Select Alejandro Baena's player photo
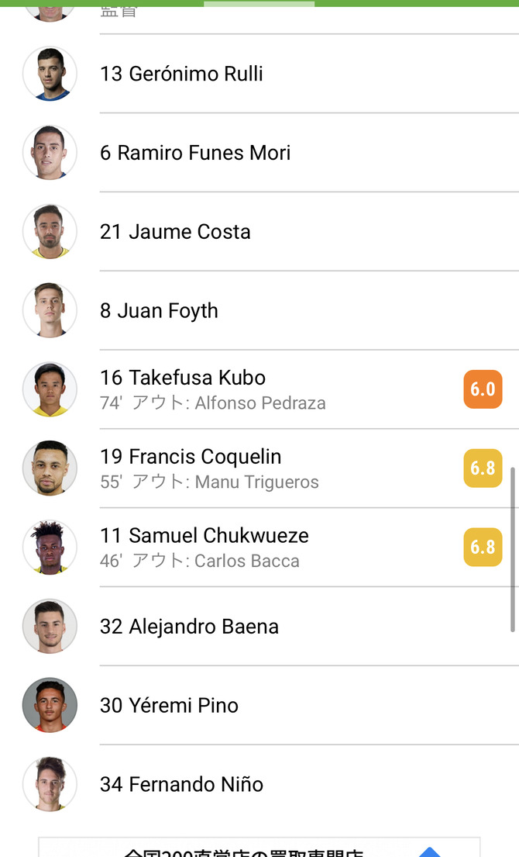This screenshot has height=857, width=519. 50,626
